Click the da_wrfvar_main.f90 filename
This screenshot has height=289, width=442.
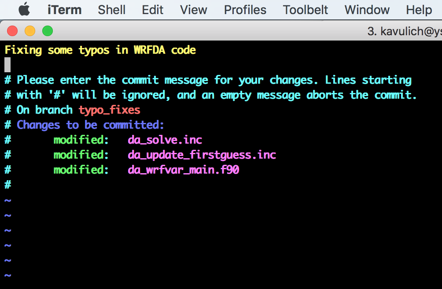click(183, 170)
